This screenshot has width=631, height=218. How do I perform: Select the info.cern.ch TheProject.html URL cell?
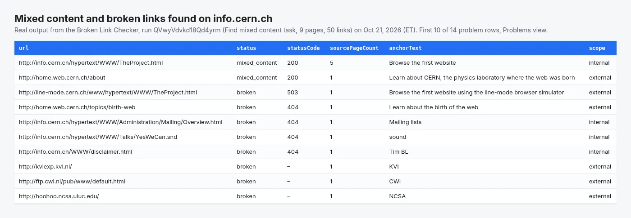91,63
